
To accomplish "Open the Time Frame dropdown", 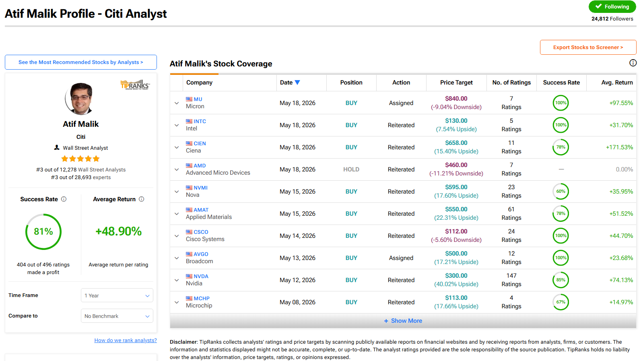I will click(x=117, y=295).
